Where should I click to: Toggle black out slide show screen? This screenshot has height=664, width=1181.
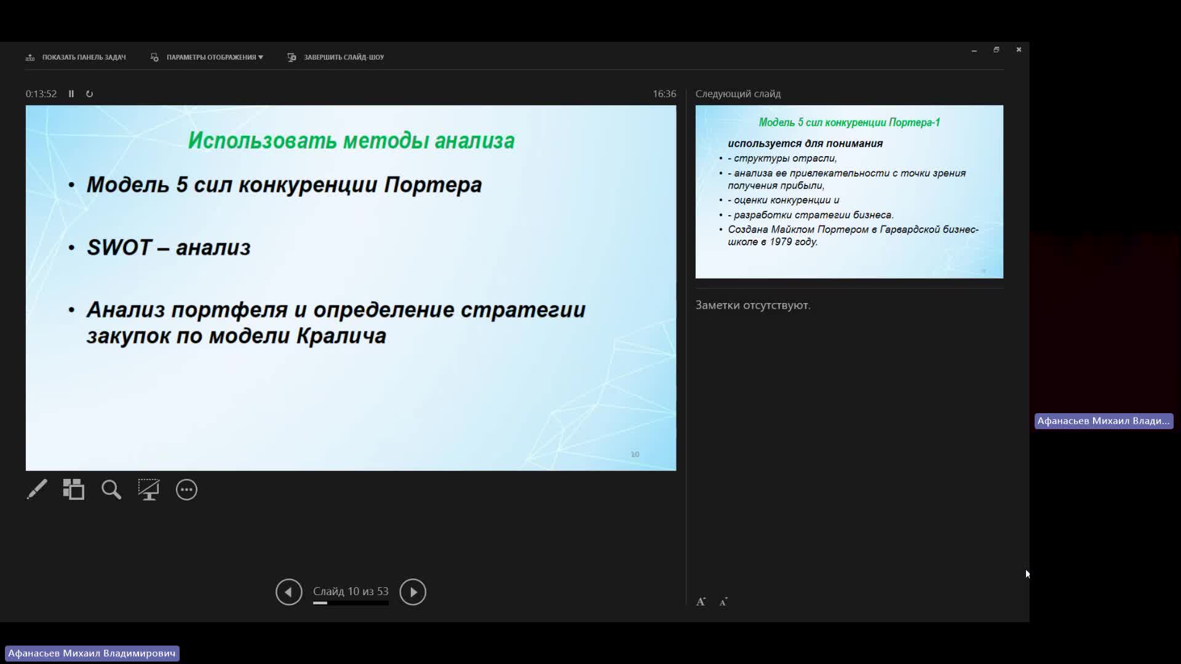coord(149,490)
